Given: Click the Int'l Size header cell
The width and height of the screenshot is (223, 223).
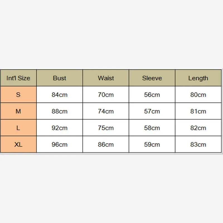Looking at the screenshot, I should tap(18, 78).
